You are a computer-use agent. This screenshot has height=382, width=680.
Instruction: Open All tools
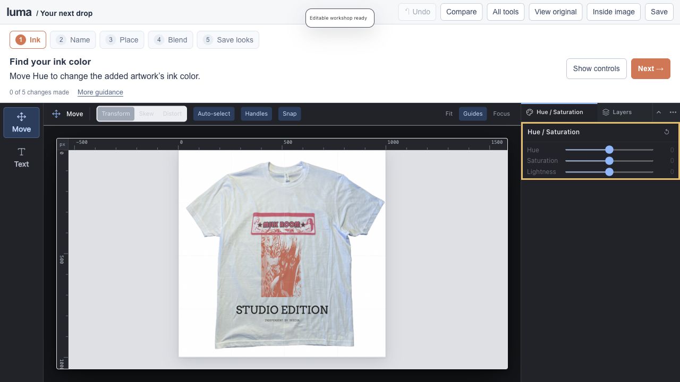point(506,12)
